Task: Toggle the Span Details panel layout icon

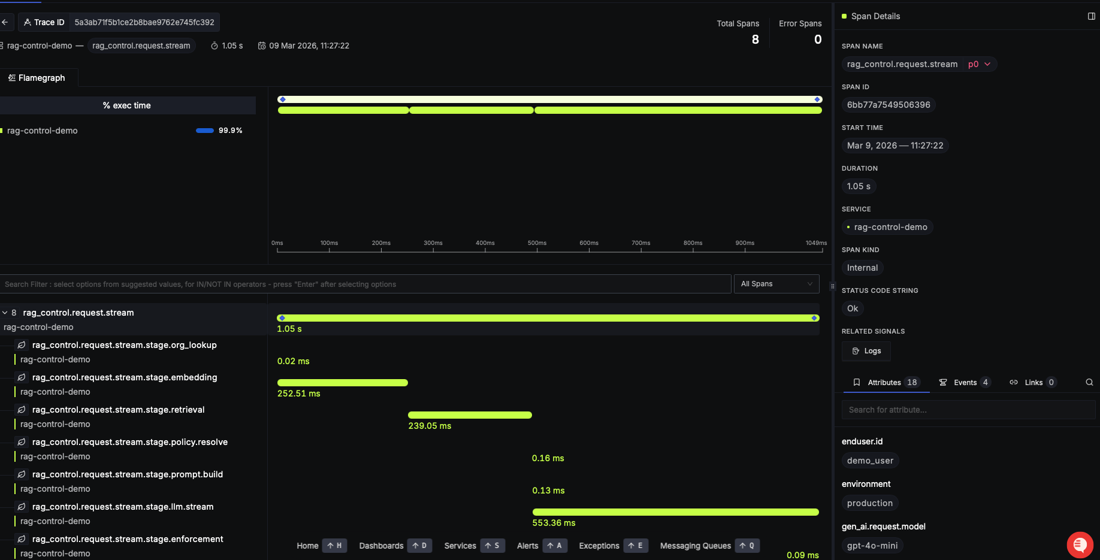Action: (1092, 16)
